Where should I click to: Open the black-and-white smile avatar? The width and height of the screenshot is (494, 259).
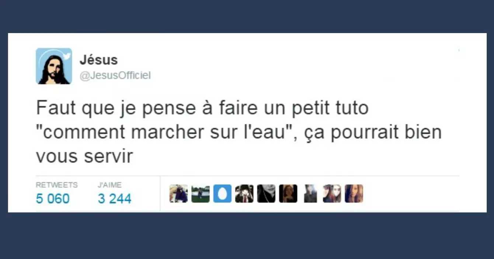266,194
